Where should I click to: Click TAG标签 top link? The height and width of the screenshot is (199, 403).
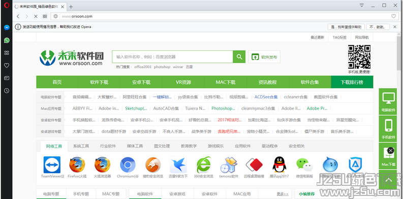(339, 37)
